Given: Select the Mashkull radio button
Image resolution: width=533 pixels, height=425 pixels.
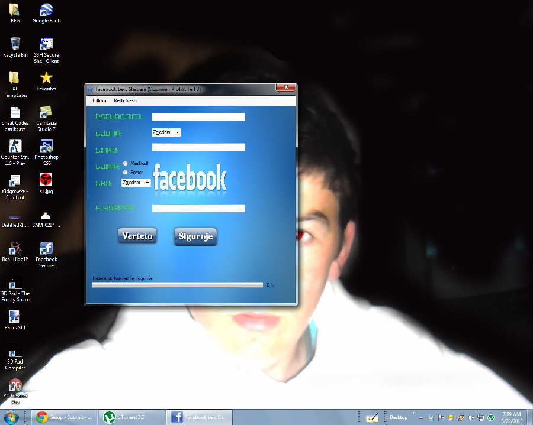Looking at the screenshot, I should pyautogui.click(x=125, y=164).
